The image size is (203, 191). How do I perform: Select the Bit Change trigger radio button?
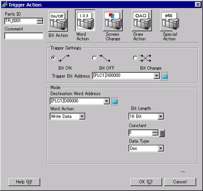click(x=135, y=58)
